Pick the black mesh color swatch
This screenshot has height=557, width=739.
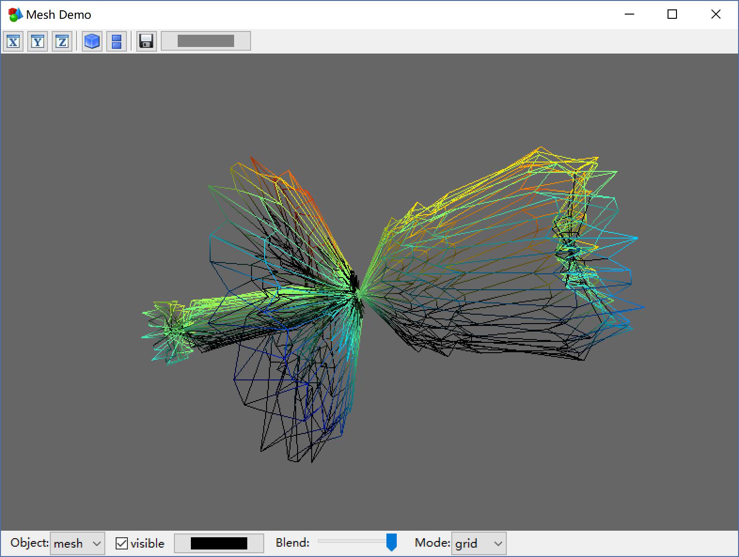(x=219, y=543)
